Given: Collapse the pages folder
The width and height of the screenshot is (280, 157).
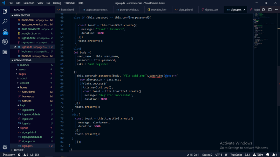Looking at the screenshot, I should click(x=33, y=74).
